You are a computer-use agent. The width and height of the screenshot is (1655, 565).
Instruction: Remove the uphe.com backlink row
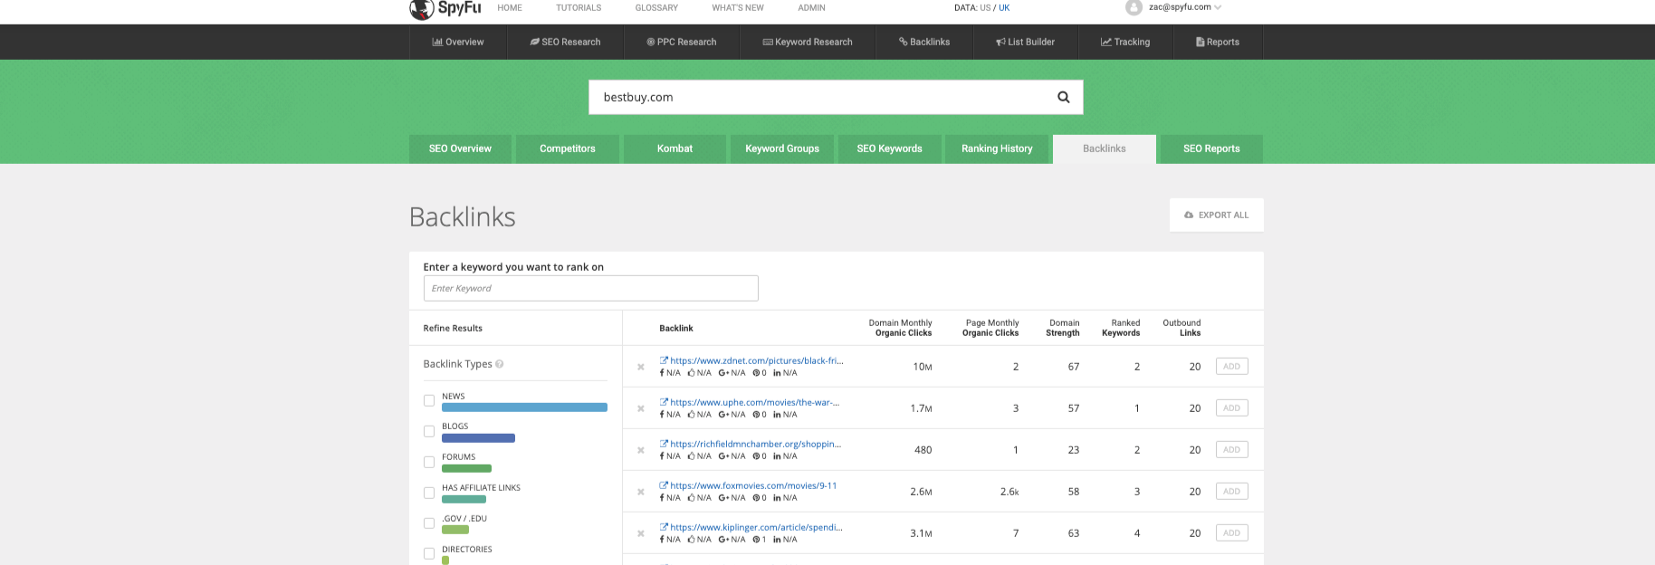641,408
